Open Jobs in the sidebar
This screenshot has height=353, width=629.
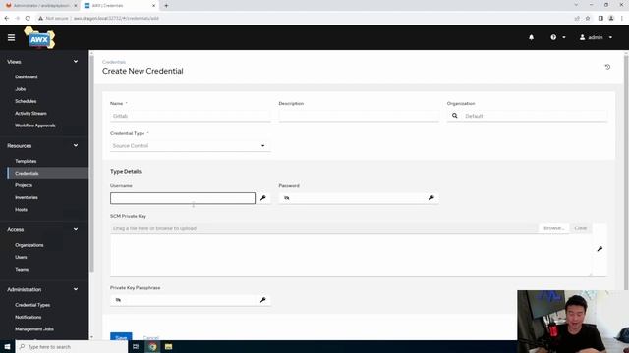tap(20, 89)
